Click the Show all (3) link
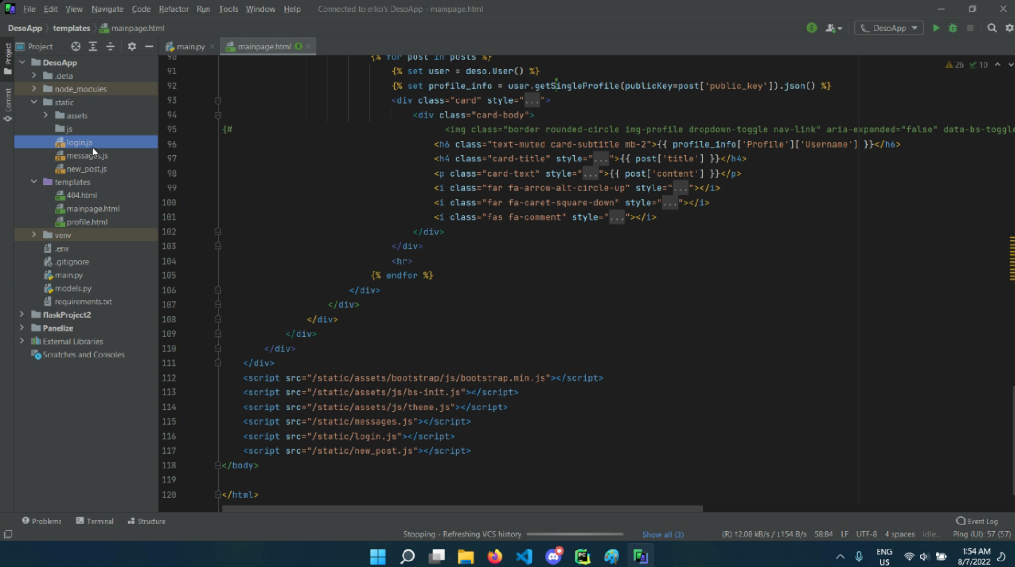 tap(662, 534)
